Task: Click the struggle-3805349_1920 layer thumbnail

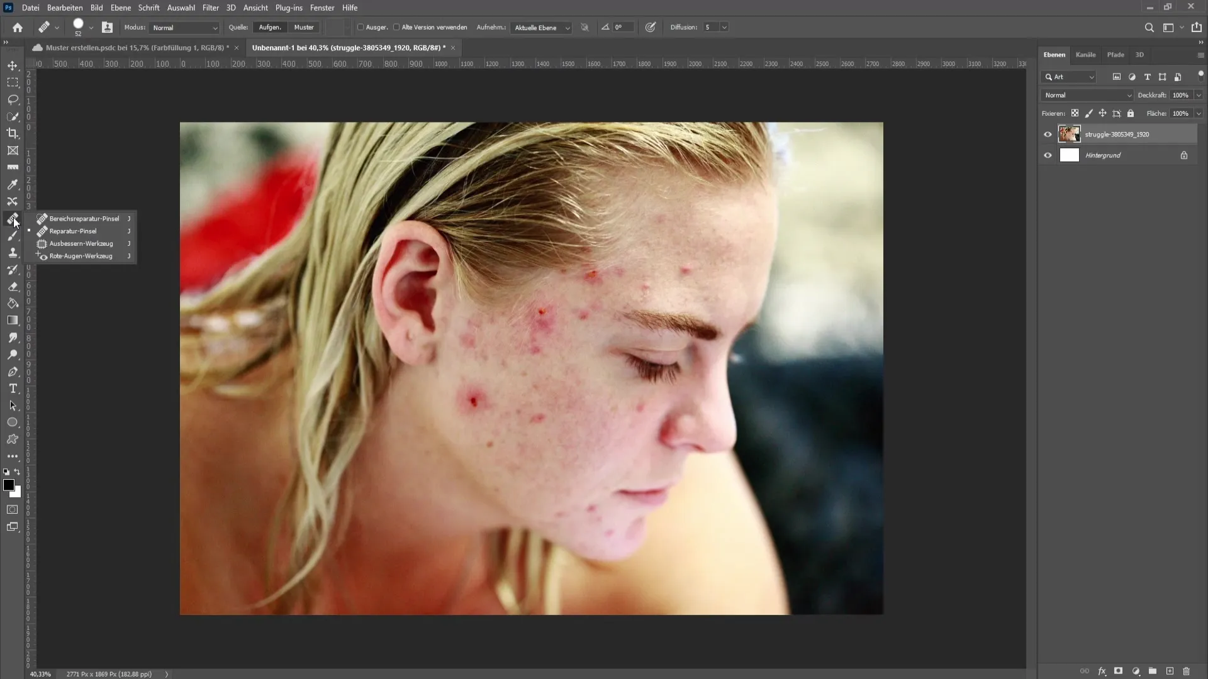Action: pos(1068,133)
